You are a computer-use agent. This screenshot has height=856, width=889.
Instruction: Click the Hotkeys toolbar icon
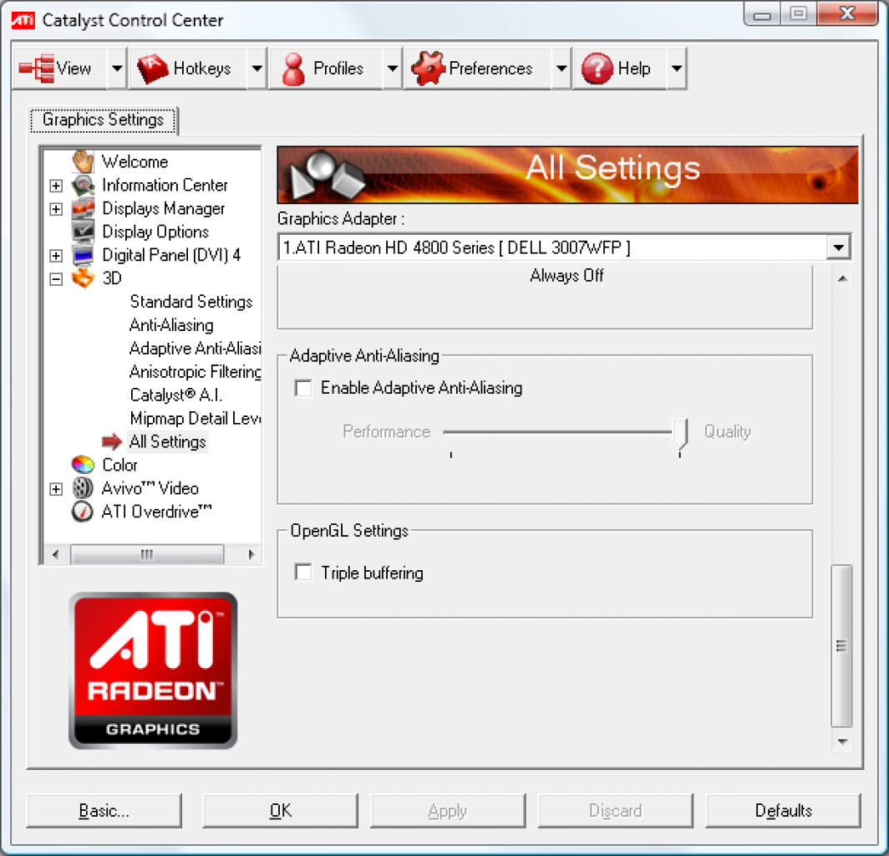[x=153, y=69]
